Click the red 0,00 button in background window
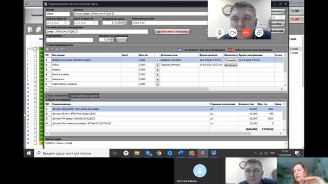Screen dimensions: 328x184 point(295,19)
